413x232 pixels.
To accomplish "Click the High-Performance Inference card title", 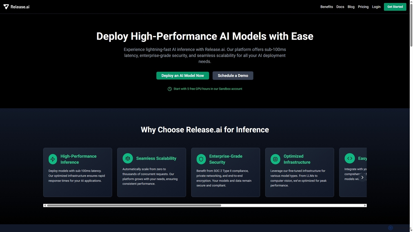I will click(78, 159).
